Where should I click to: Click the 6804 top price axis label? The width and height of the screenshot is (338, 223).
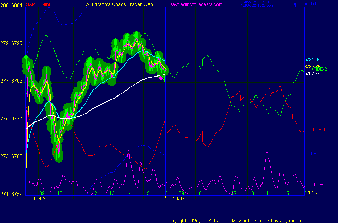pos(17,5)
